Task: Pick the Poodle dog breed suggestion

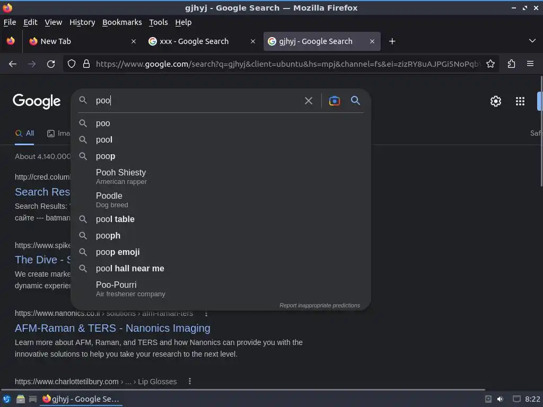Action: click(x=221, y=200)
